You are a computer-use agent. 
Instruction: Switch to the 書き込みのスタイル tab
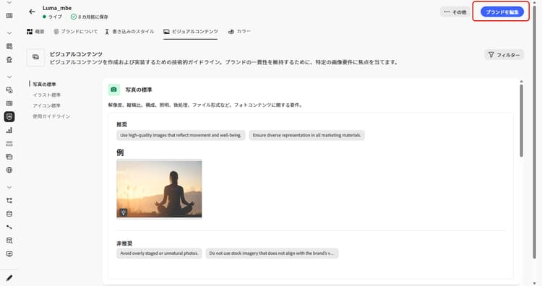pos(129,32)
